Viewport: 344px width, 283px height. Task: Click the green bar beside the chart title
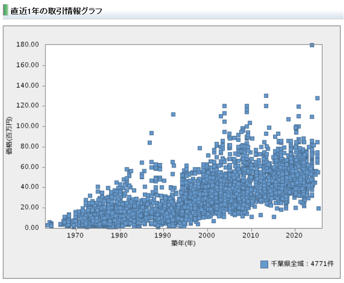click(5, 11)
